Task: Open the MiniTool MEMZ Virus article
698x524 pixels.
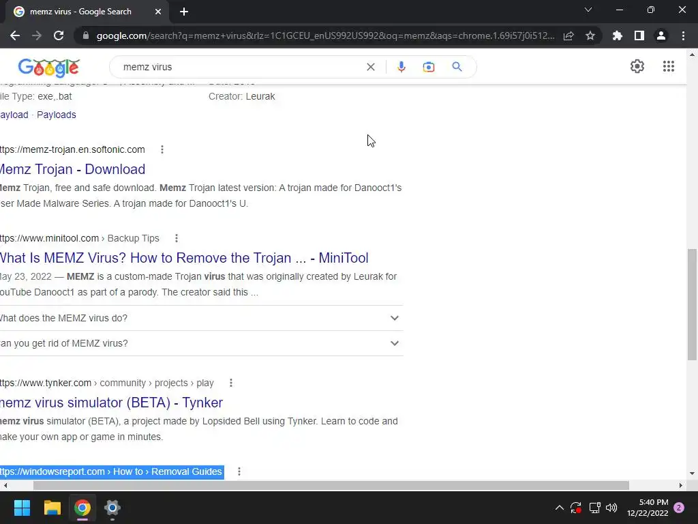Action: tap(184, 258)
